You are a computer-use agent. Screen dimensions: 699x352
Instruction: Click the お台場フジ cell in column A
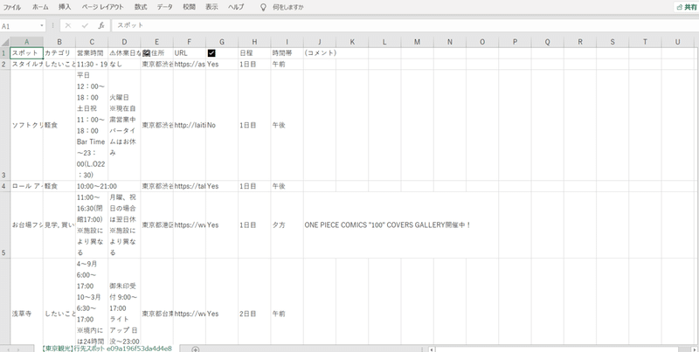27,225
